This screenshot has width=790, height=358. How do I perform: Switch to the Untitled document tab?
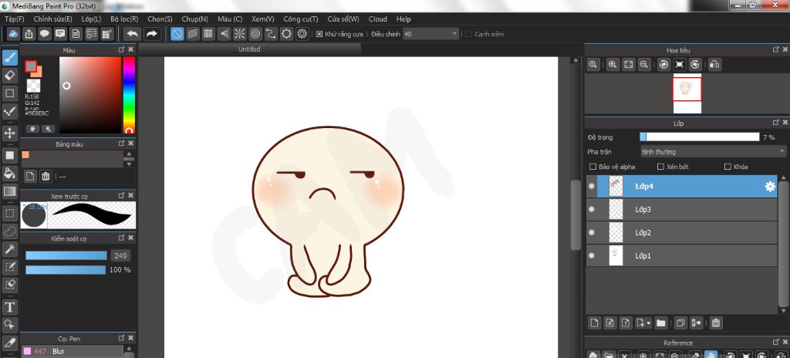[x=249, y=49]
